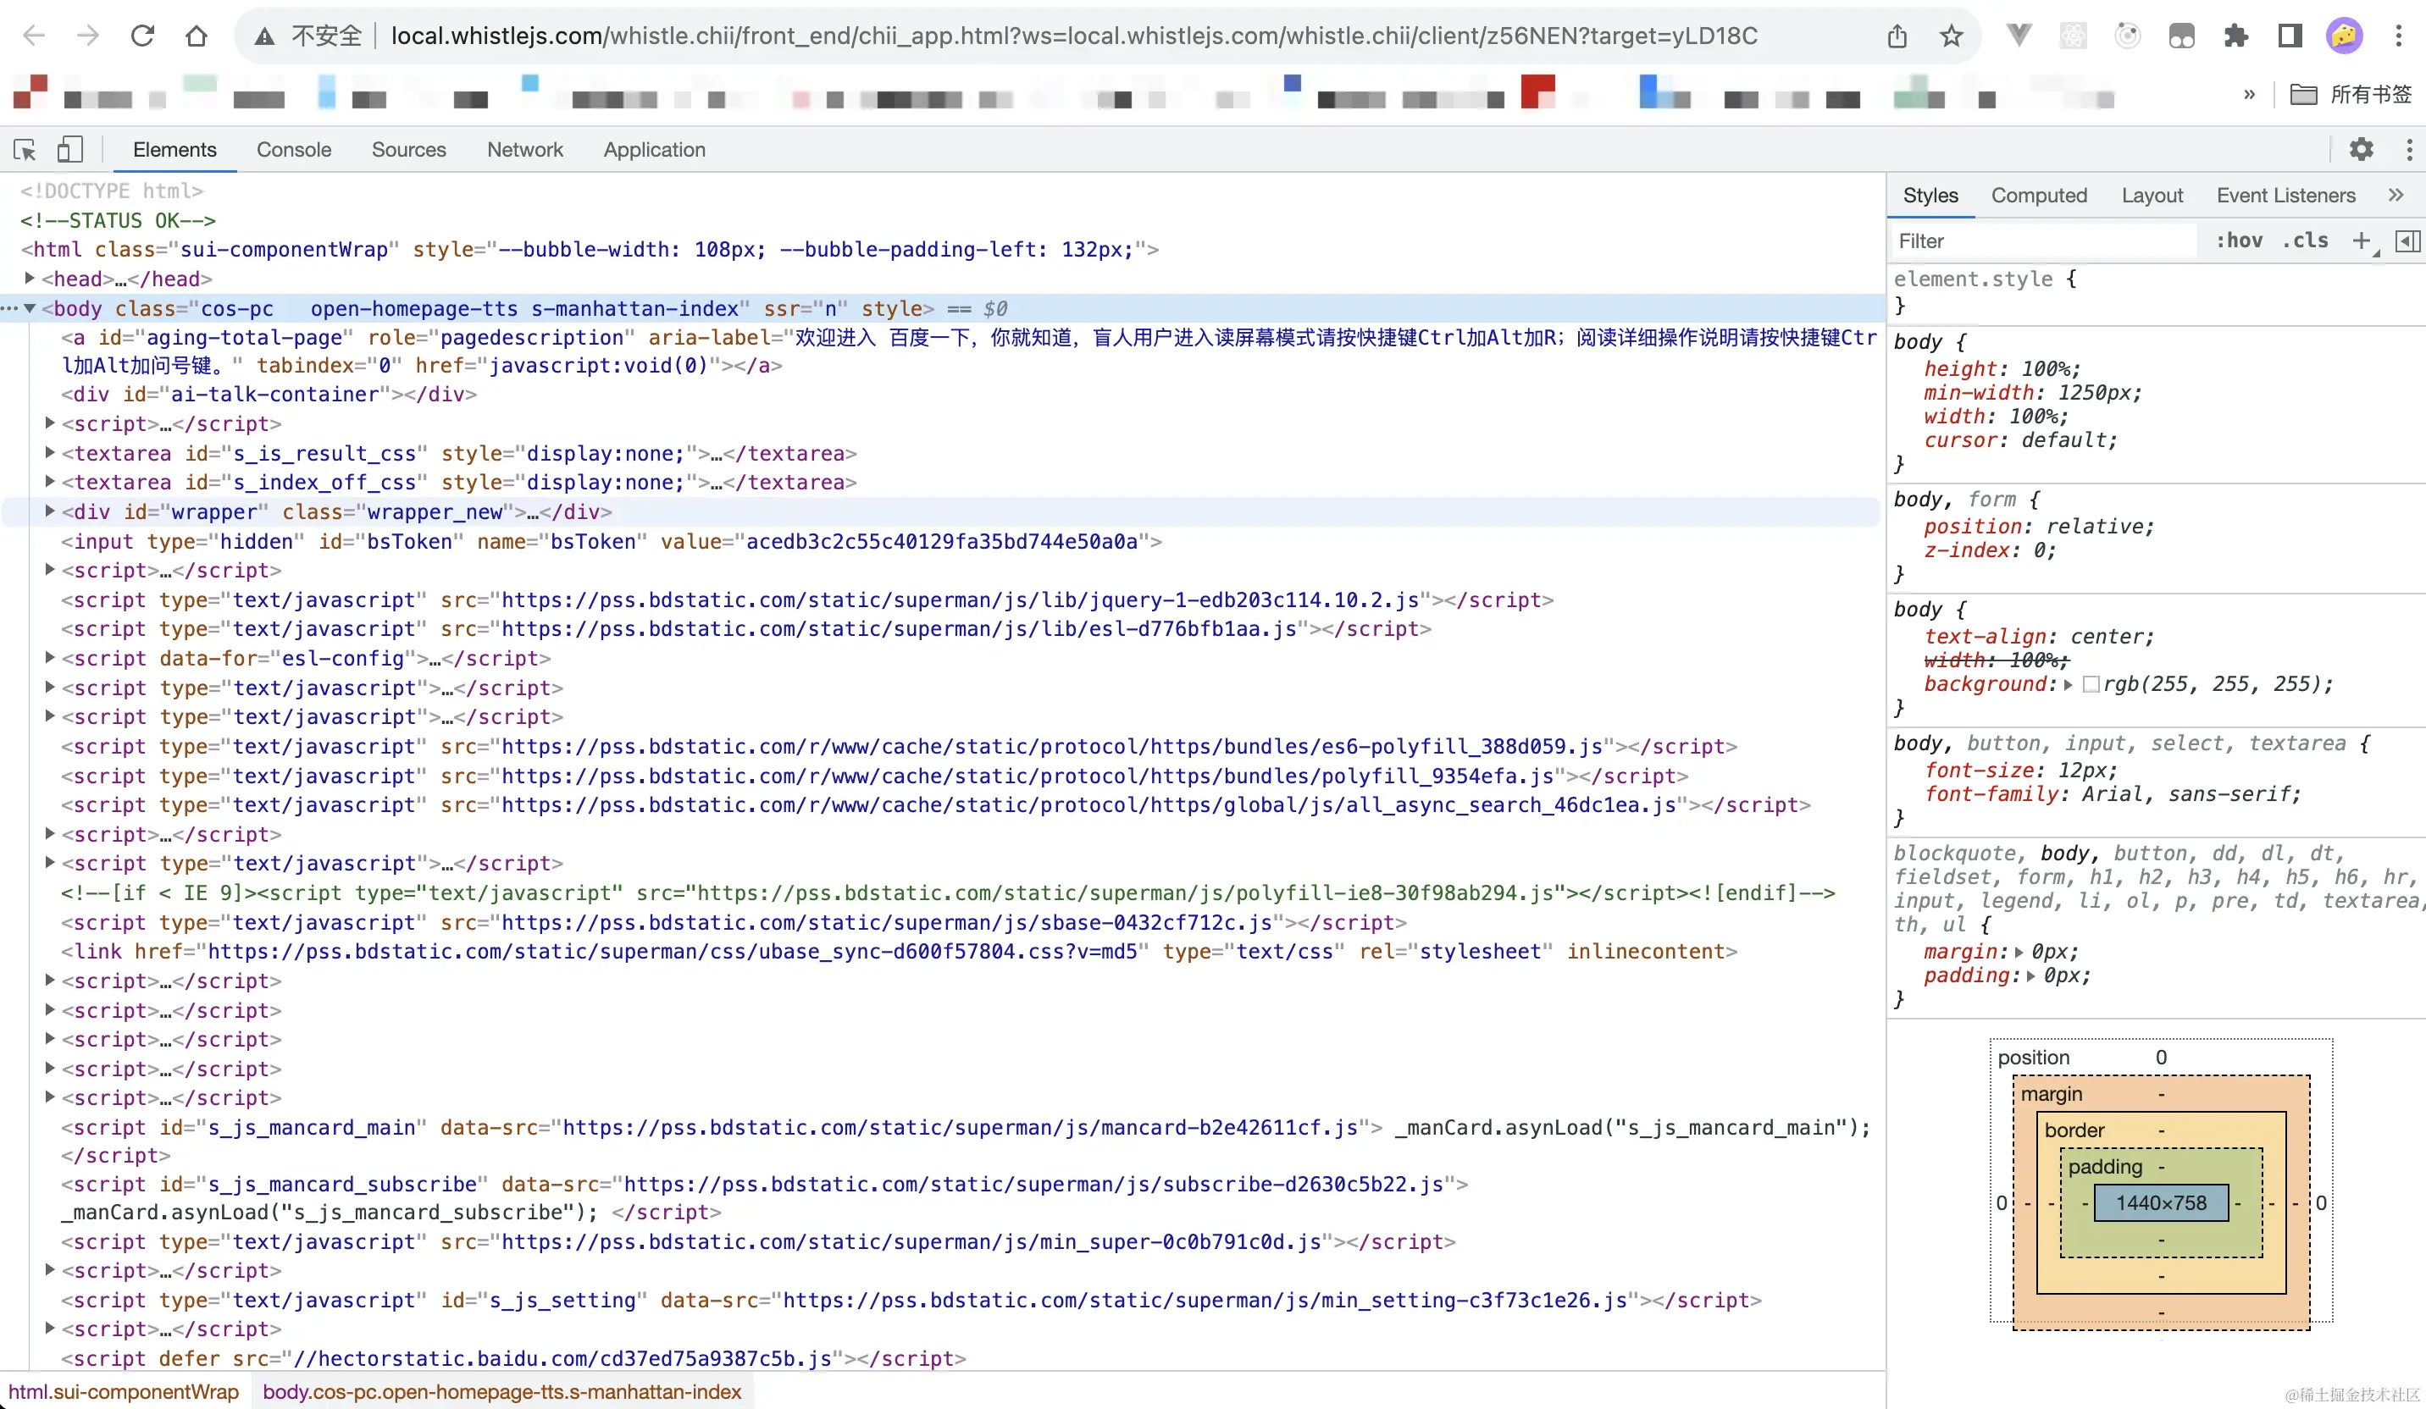Viewport: 2426px width, 1409px height.
Task: Show hidden bookmarks with the chevron
Action: coord(2249,94)
